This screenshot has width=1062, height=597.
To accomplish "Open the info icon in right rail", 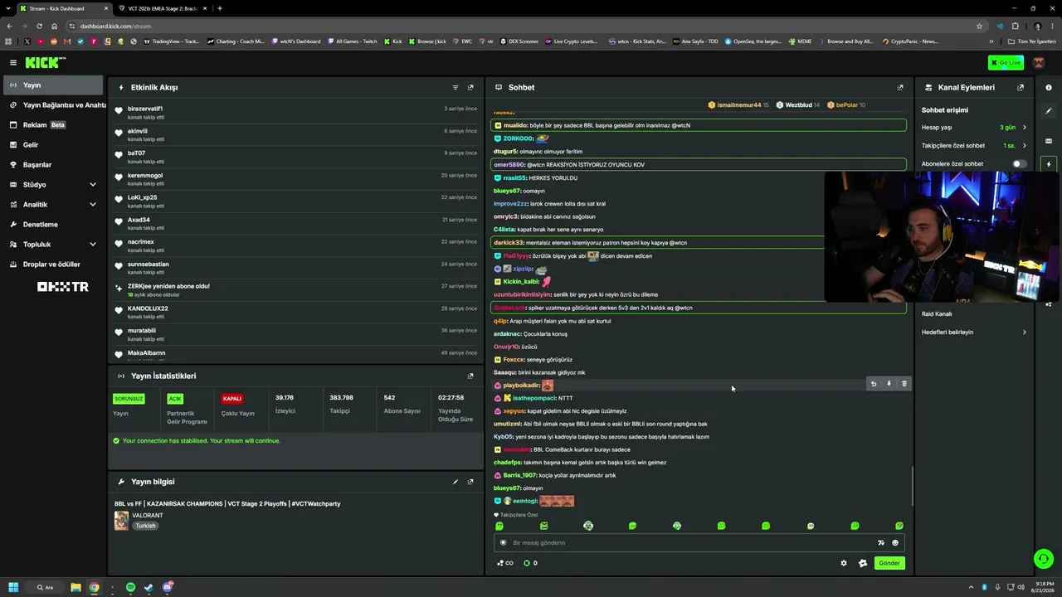I will tap(1049, 87).
